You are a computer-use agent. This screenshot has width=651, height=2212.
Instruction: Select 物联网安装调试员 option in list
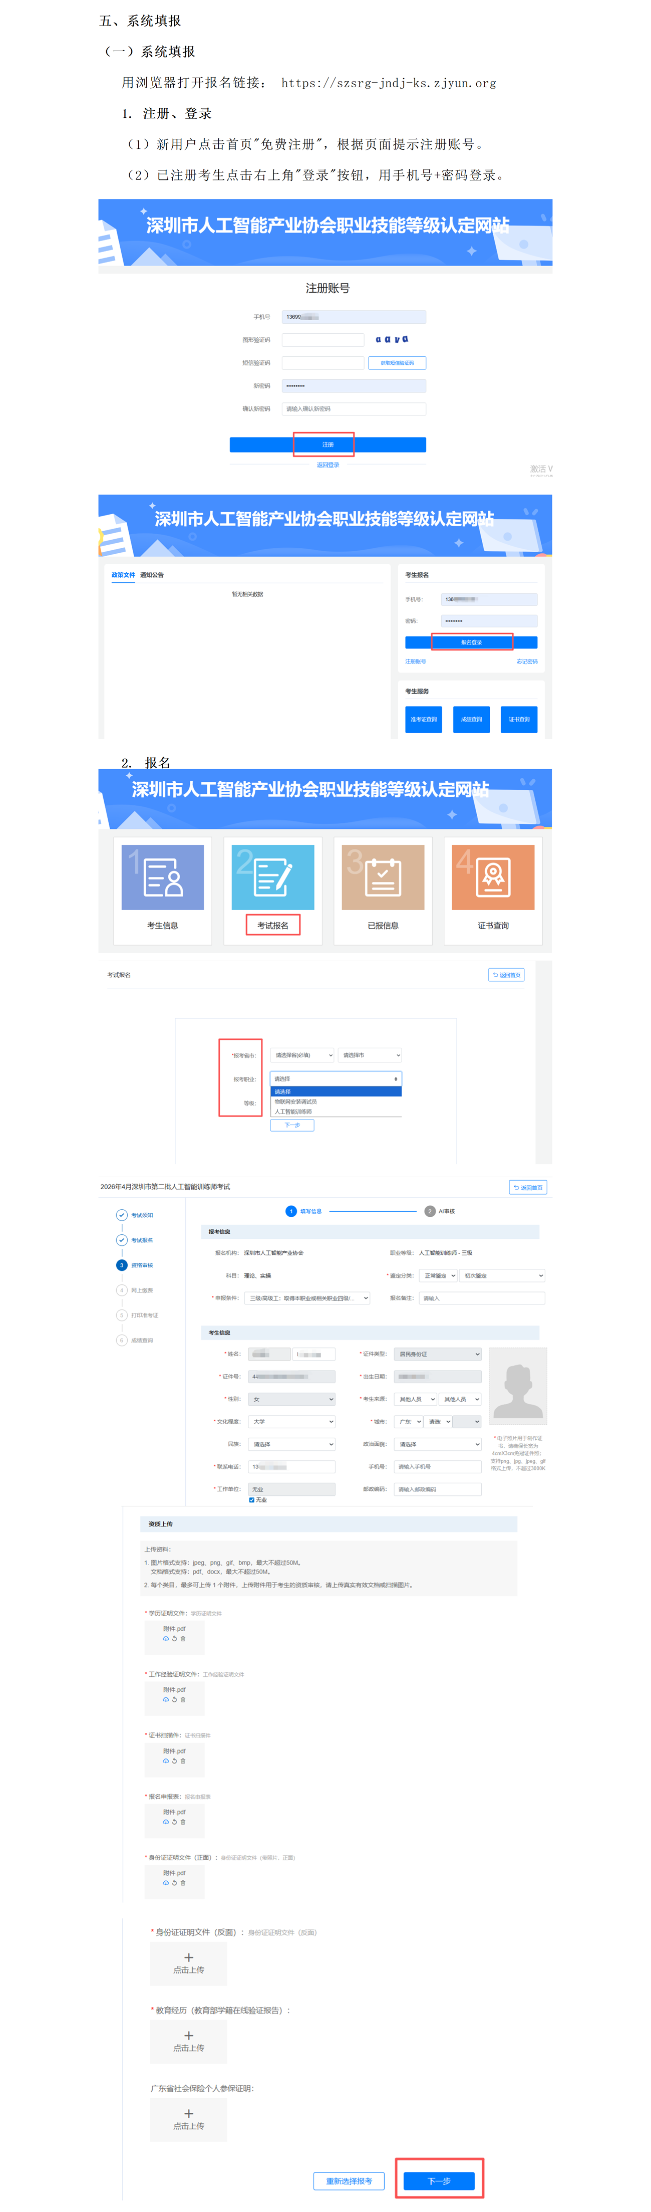(x=336, y=1101)
